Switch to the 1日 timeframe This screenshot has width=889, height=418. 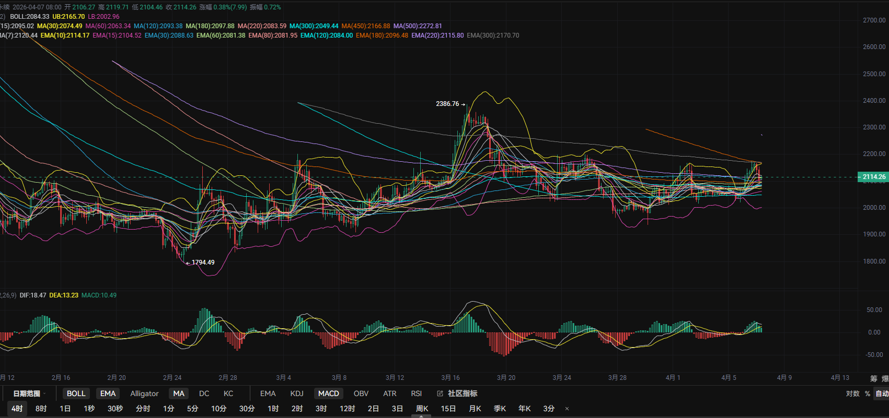click(x=65, y=409)
